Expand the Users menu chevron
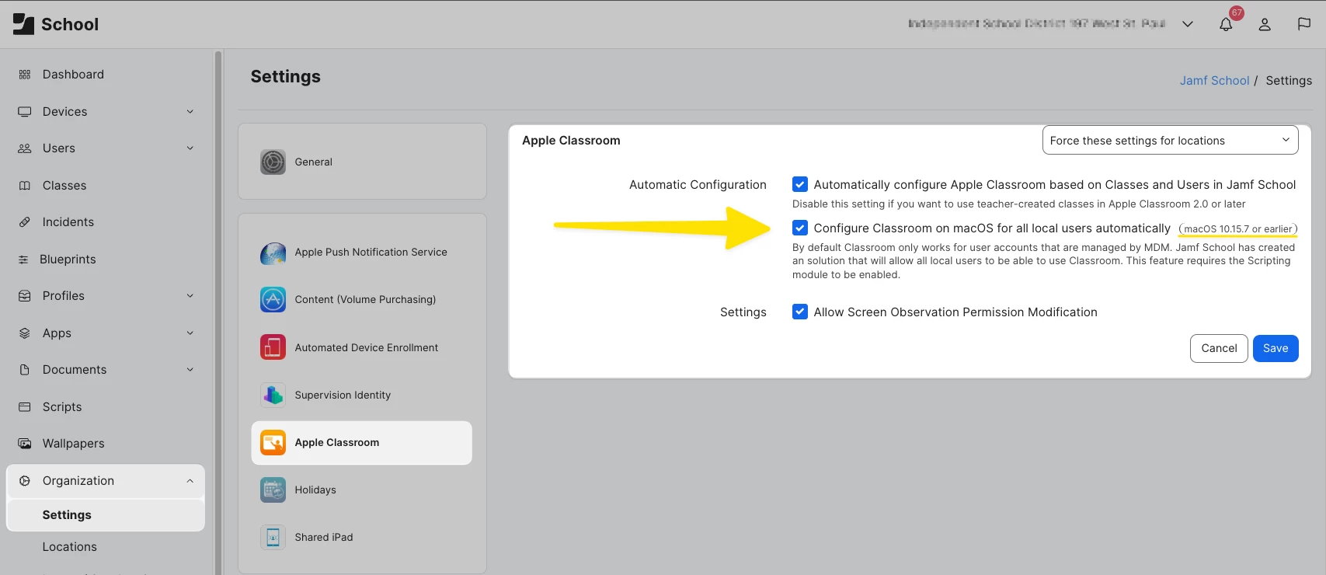Viewport: 1326px width, 575px height. (190, 148)
